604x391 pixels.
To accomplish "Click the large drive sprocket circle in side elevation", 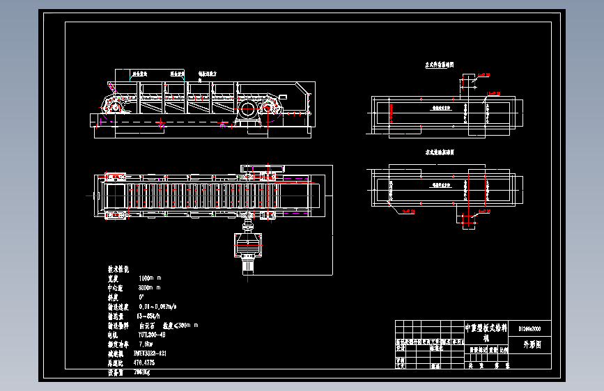I will [247, 110].
